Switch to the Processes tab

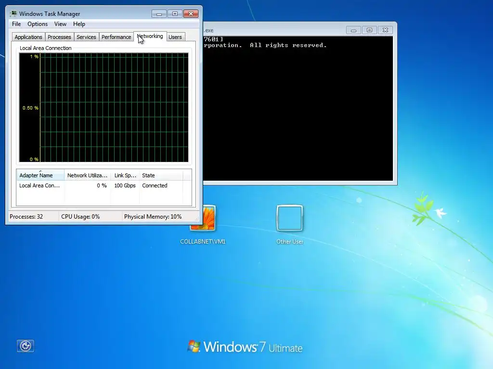pyautogui.click(x=59, y=37)
